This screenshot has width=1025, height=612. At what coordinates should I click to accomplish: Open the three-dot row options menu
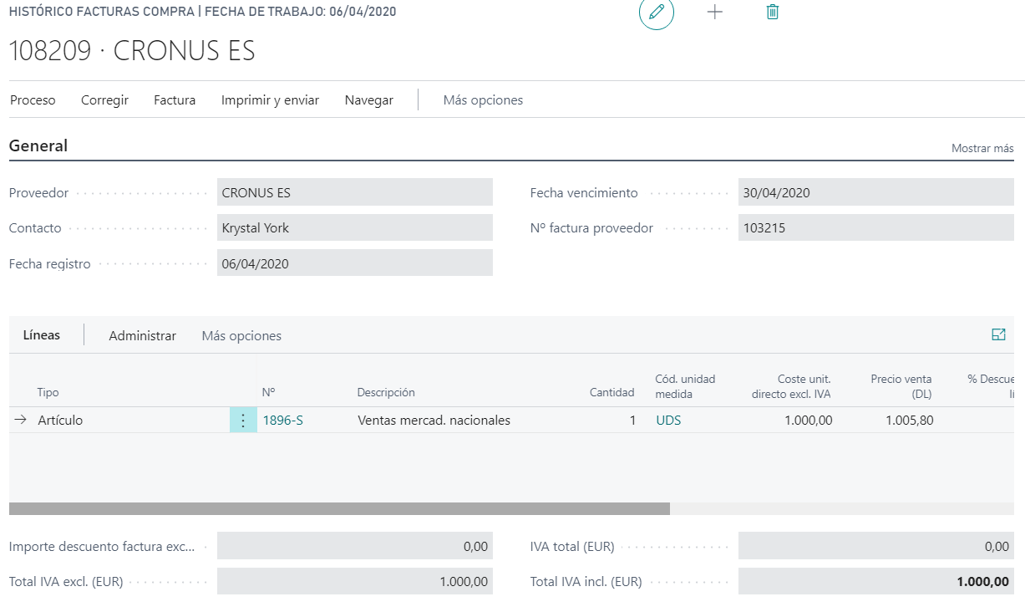(x=243, y=421)
